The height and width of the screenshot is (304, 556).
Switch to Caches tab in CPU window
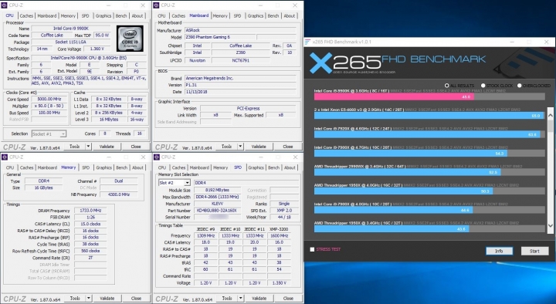click(26, 16)
